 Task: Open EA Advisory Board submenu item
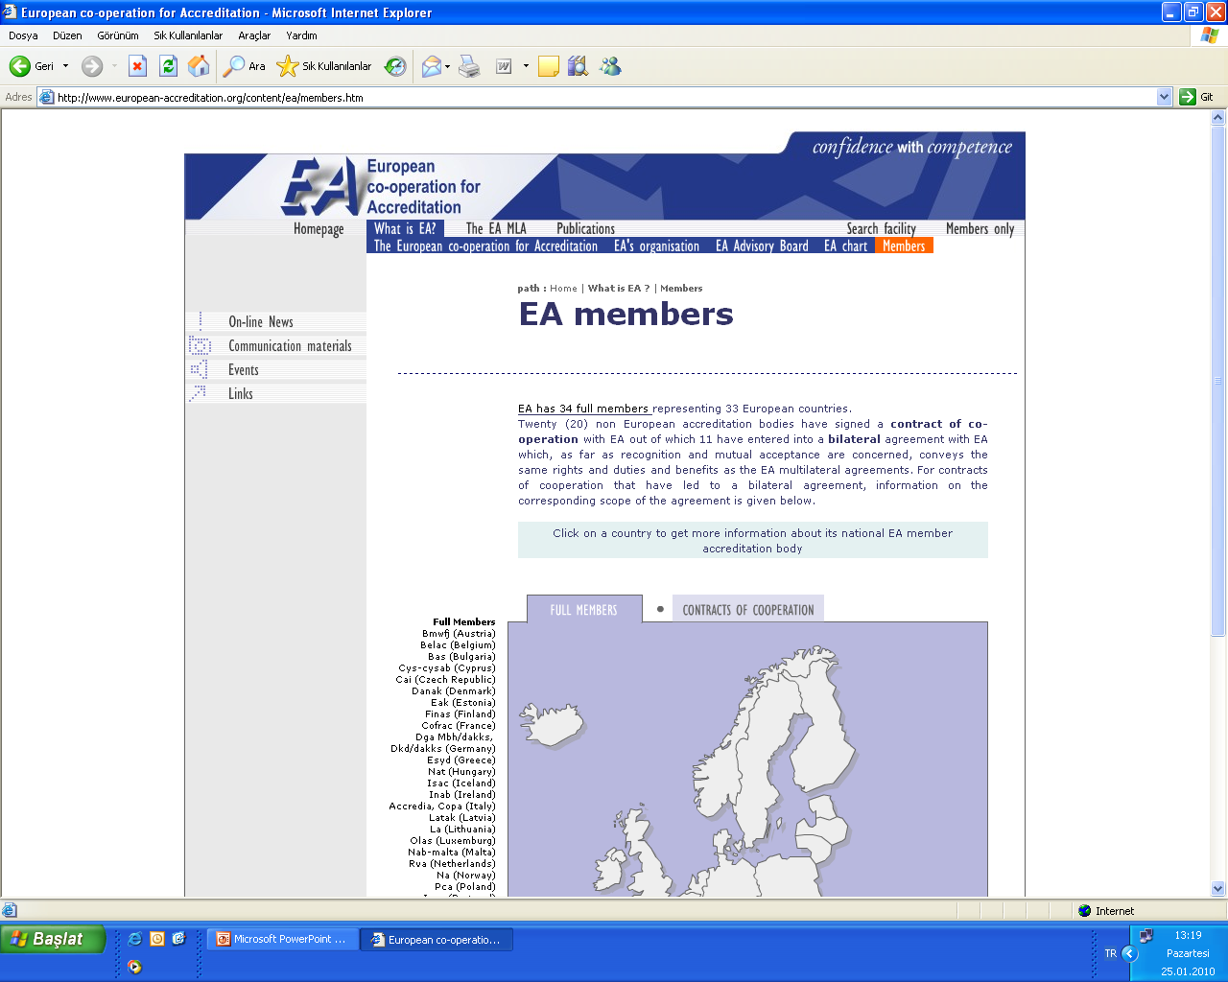pos(762,245)
